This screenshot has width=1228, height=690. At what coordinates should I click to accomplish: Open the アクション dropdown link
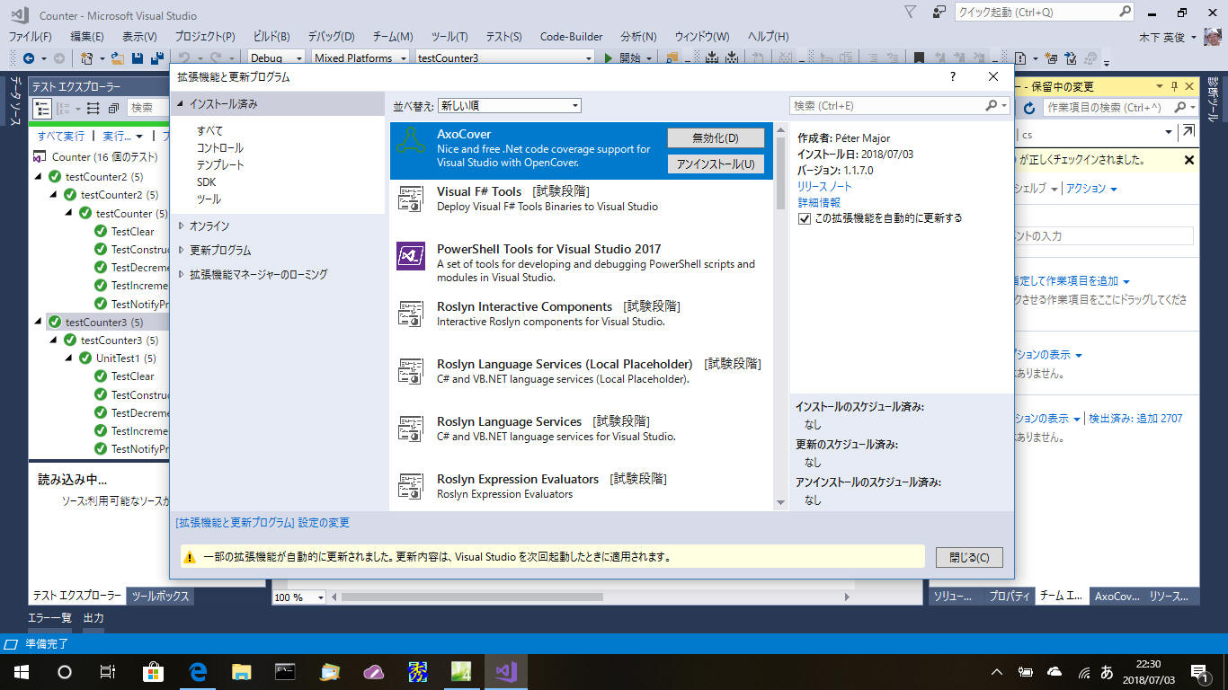(x=1091, y=189)
